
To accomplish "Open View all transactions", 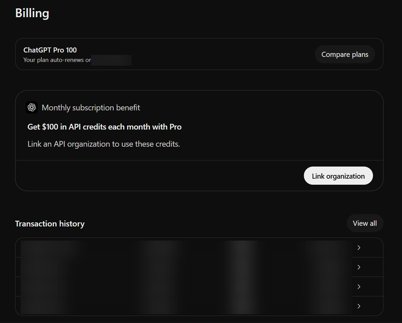I will (x=365, y=223).
